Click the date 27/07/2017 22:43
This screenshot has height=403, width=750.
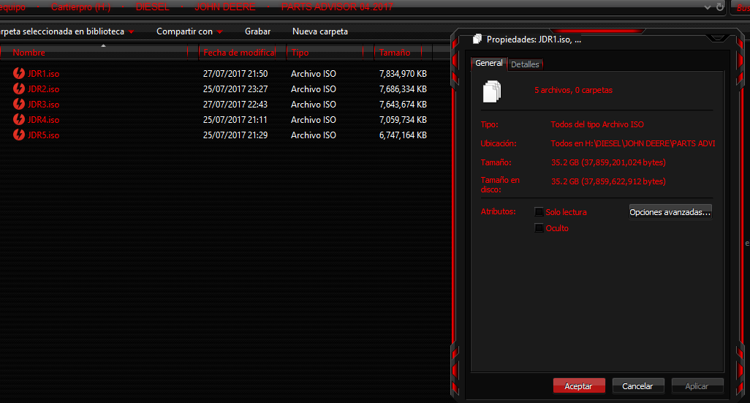[235, 105]
